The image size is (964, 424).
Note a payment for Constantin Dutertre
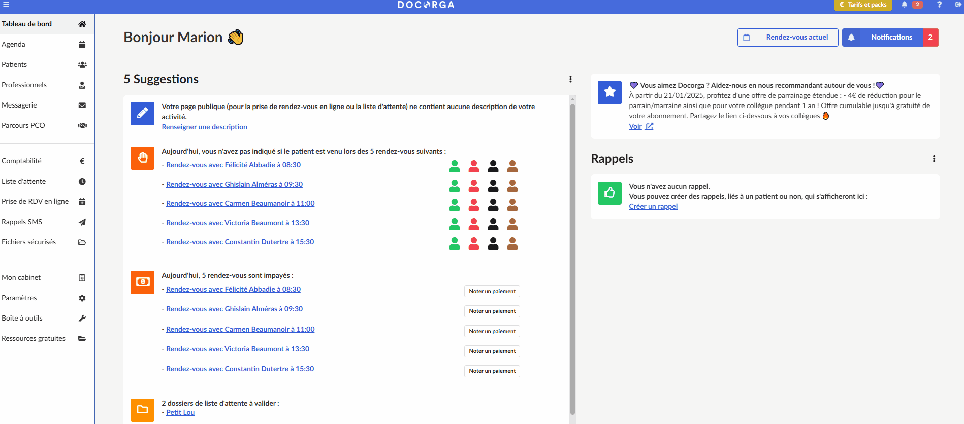pyautogui.click(x=492, y=371)
